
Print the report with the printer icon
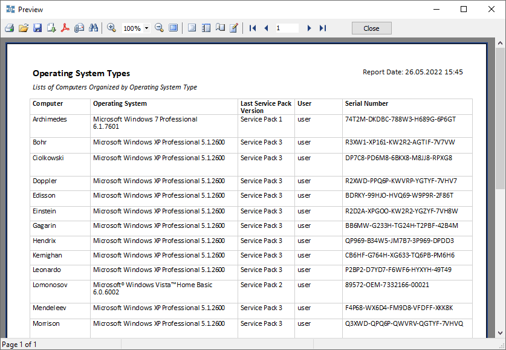click(9, 28)
